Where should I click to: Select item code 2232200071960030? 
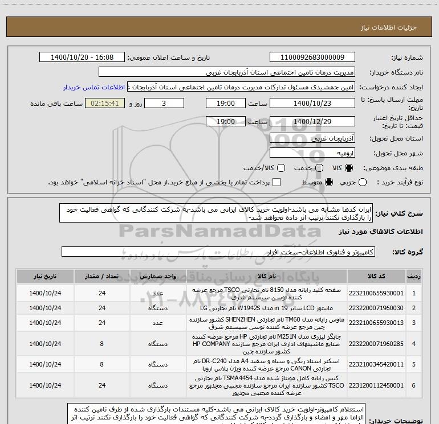[376, 308]
